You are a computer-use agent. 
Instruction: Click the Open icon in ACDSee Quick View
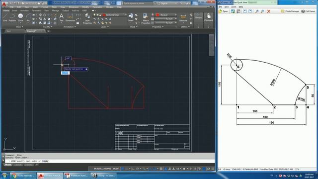(223, 11)
